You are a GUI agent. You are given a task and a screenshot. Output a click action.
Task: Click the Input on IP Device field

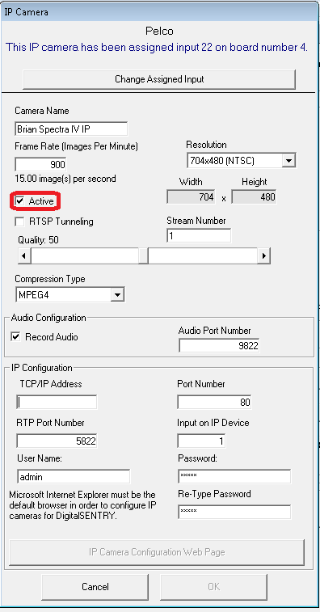(201, 441)
